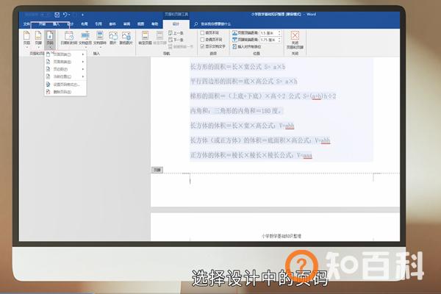Click the 文档信息 (Document Info) icon
This screenshot has height=294, width=441.
85,38
